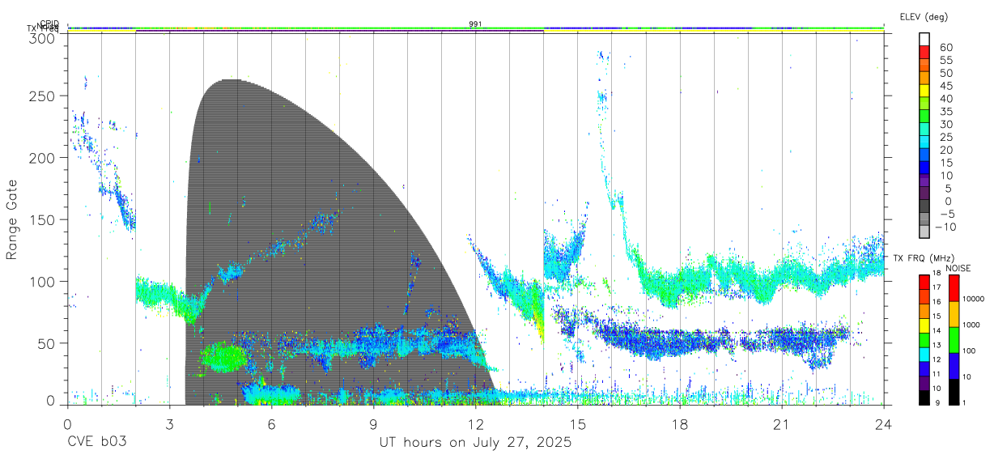This screenshot has height=459, width=994.
Task: Select the red swatch in ELEV colorbar
Action: pos(924,53)
